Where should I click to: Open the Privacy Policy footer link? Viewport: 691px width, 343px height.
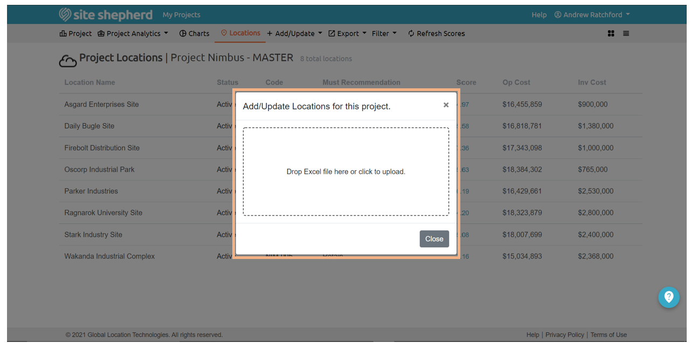point(564,334)
